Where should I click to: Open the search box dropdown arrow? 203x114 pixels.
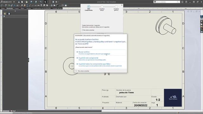179,2
